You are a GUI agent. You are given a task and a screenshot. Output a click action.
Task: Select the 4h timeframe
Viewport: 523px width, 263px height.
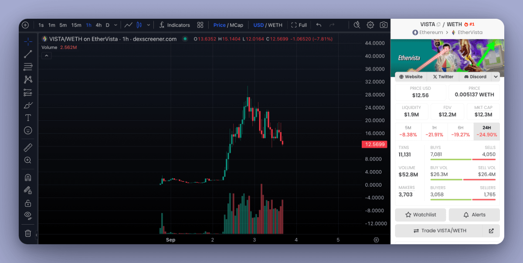pos(98,25)
